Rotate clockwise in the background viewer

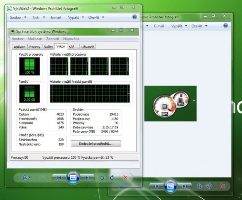click(209, 186)
